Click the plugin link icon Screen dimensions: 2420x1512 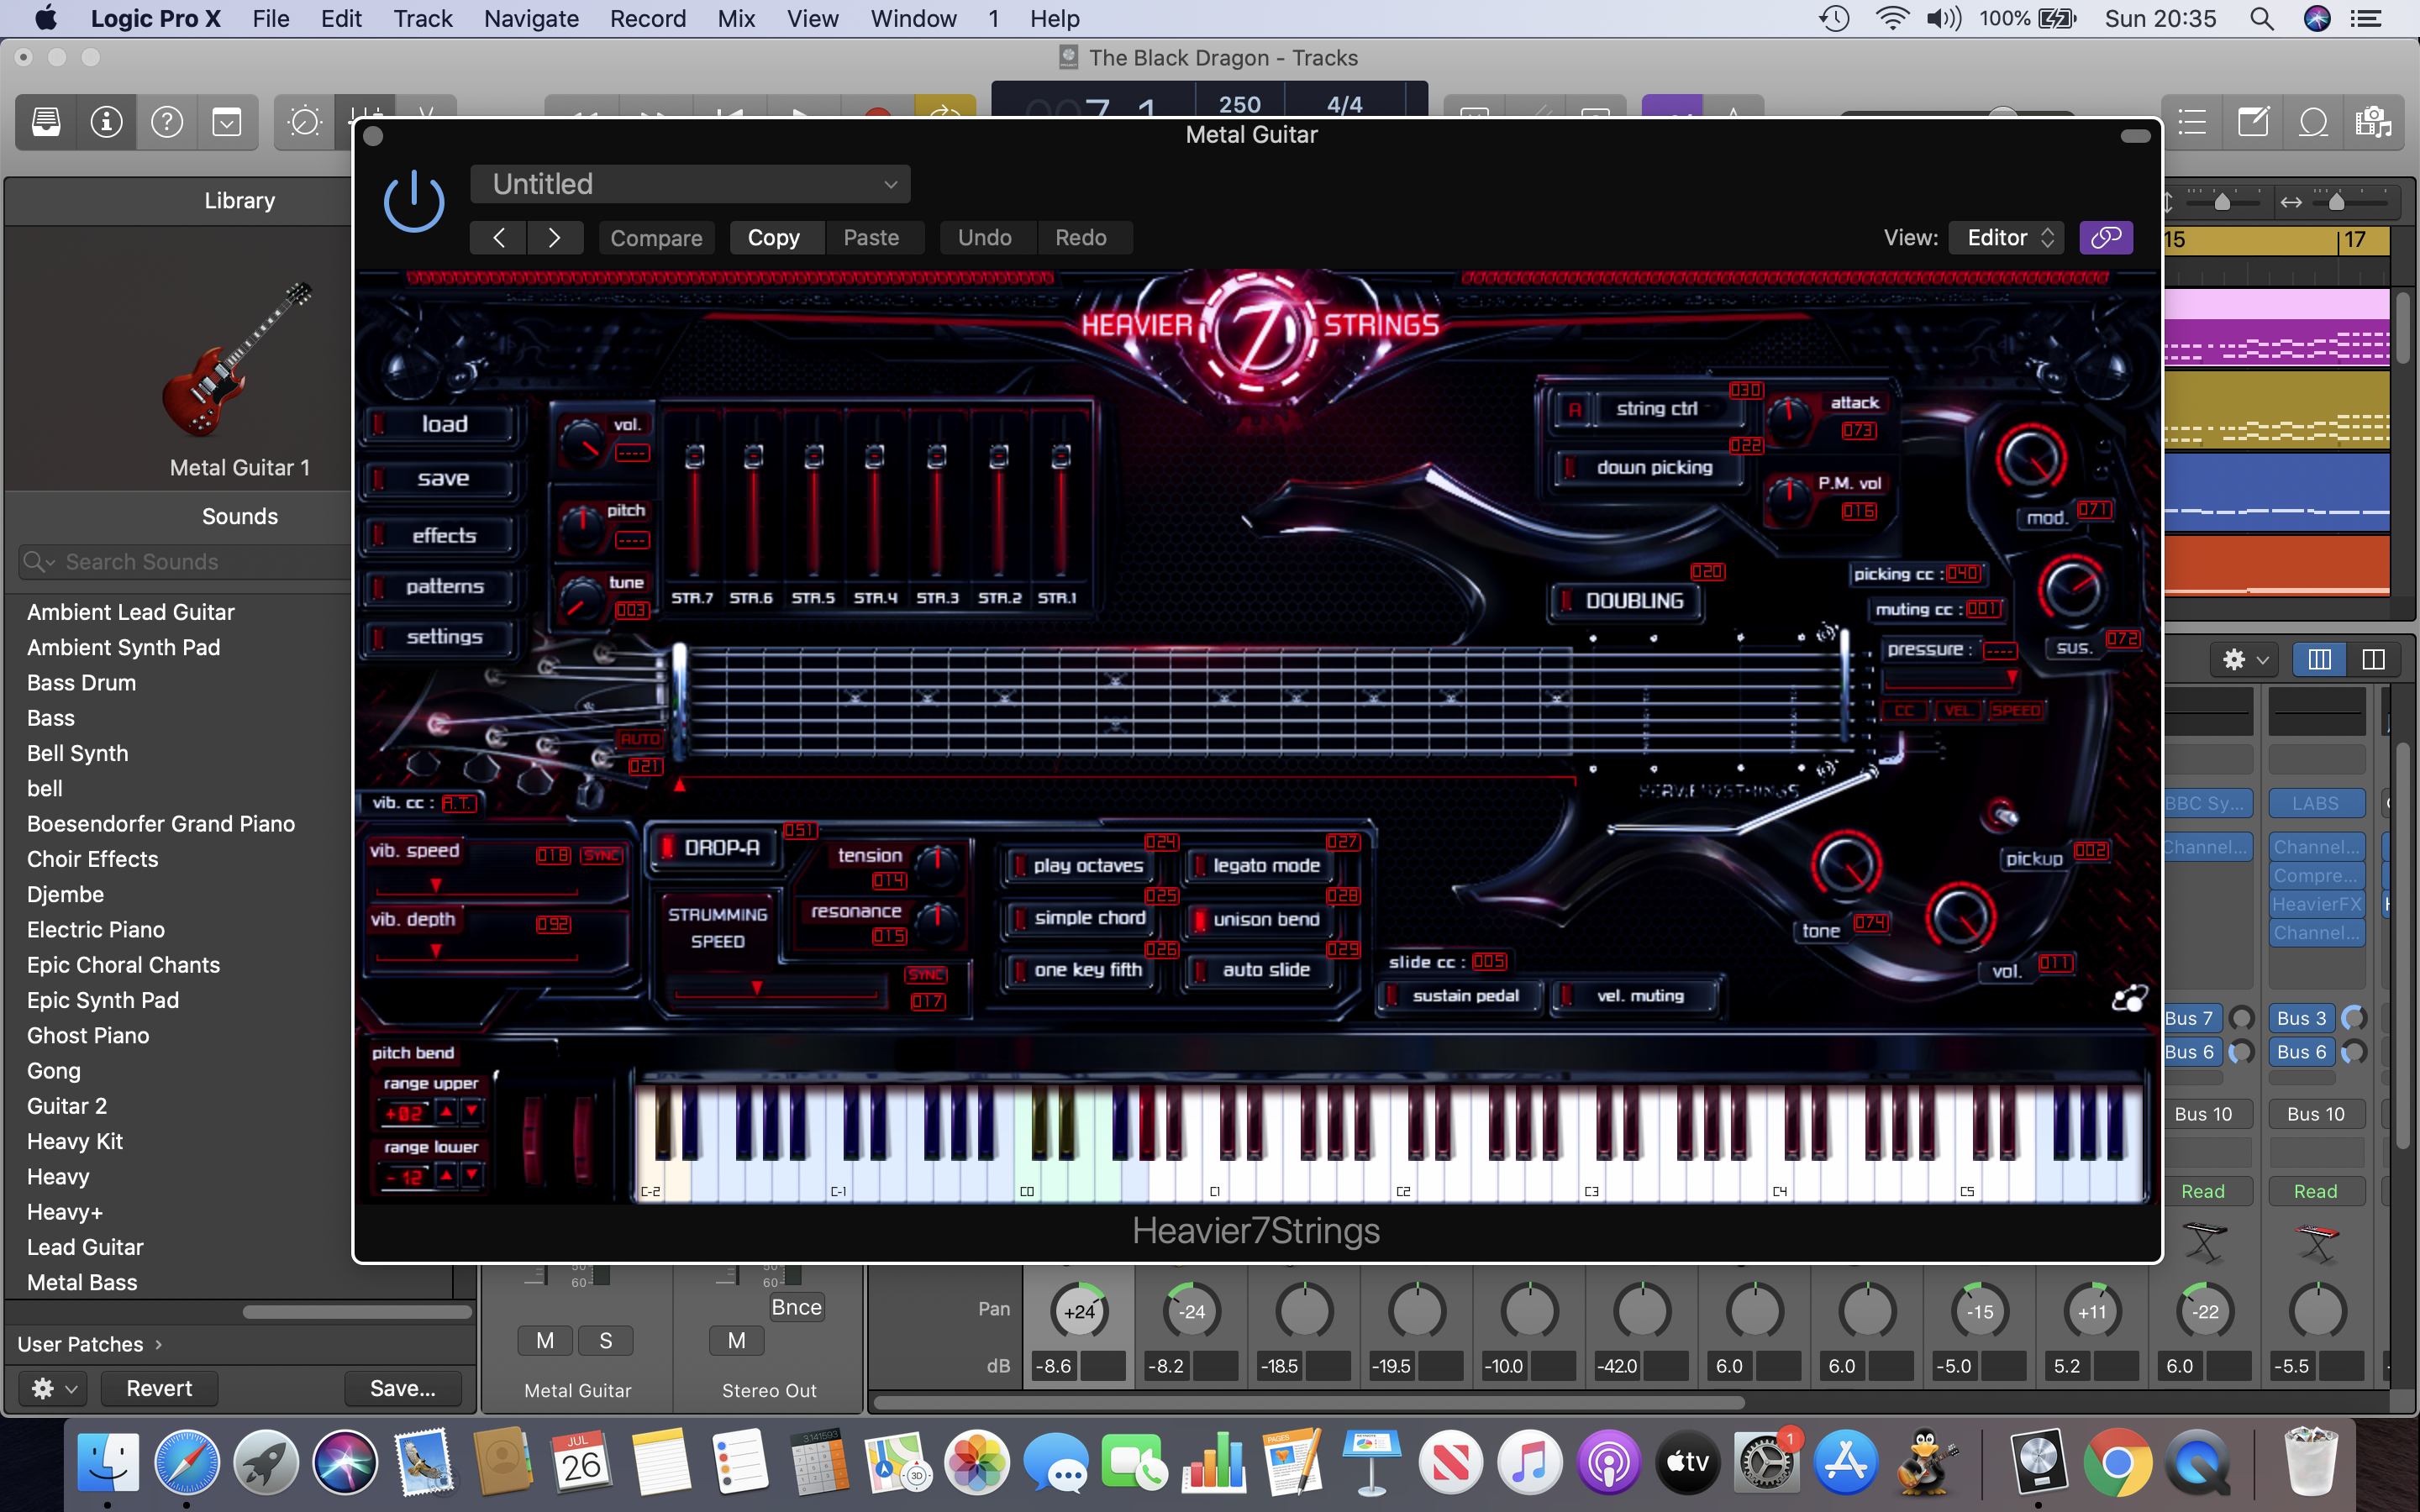(2106, 238)
